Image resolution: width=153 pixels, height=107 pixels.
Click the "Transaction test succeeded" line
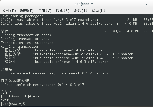(27, 43)
